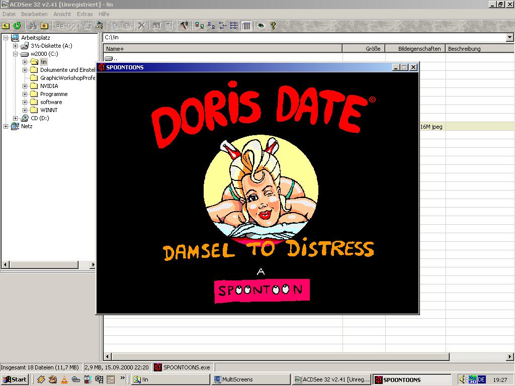Click the SPOONTOONS.exe status bar entry

(x=183, y=367)
